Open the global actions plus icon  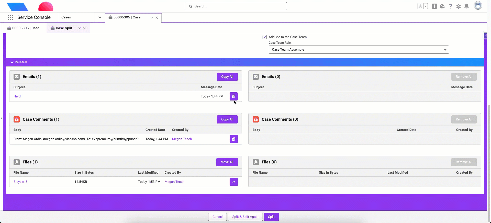(434, 6)
